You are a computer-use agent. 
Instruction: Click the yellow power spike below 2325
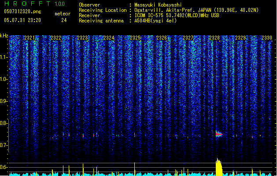point(135,169)
